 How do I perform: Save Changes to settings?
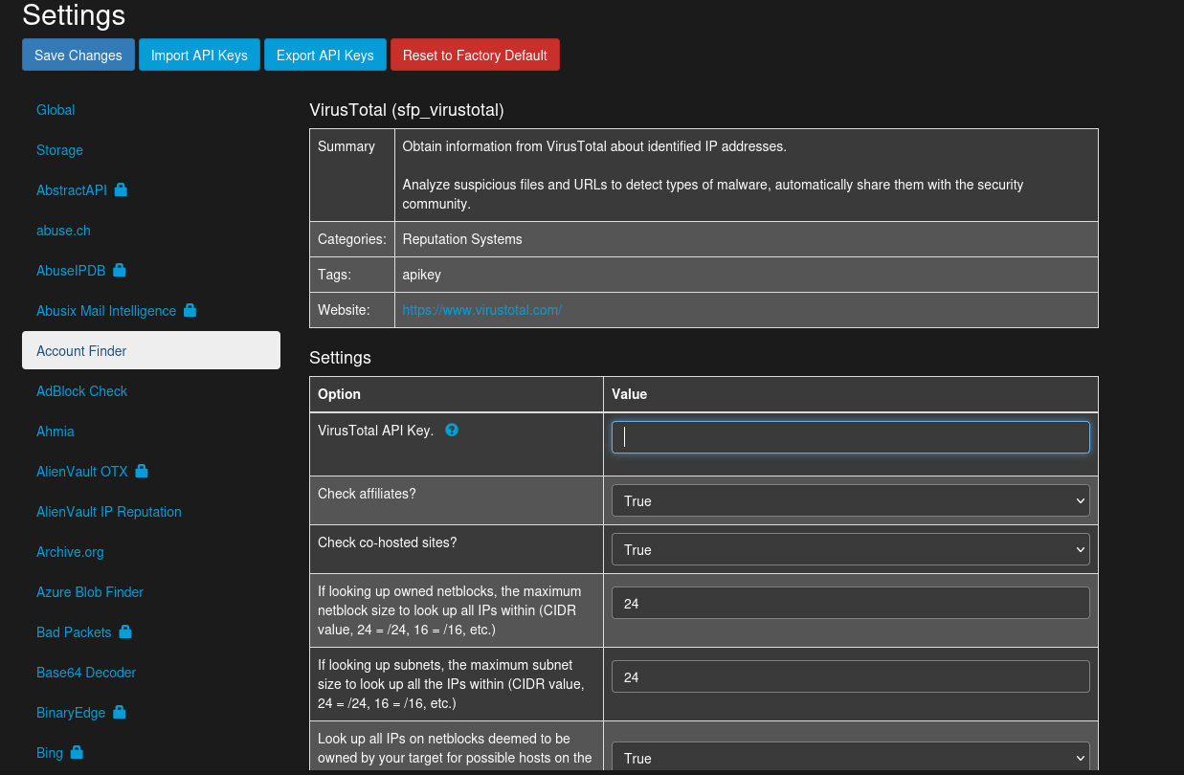78,55
